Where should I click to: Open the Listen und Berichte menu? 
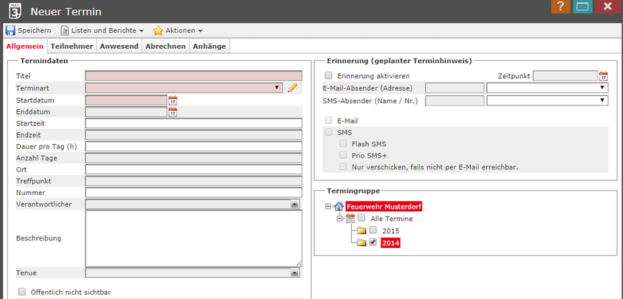[x=103, y=31]
